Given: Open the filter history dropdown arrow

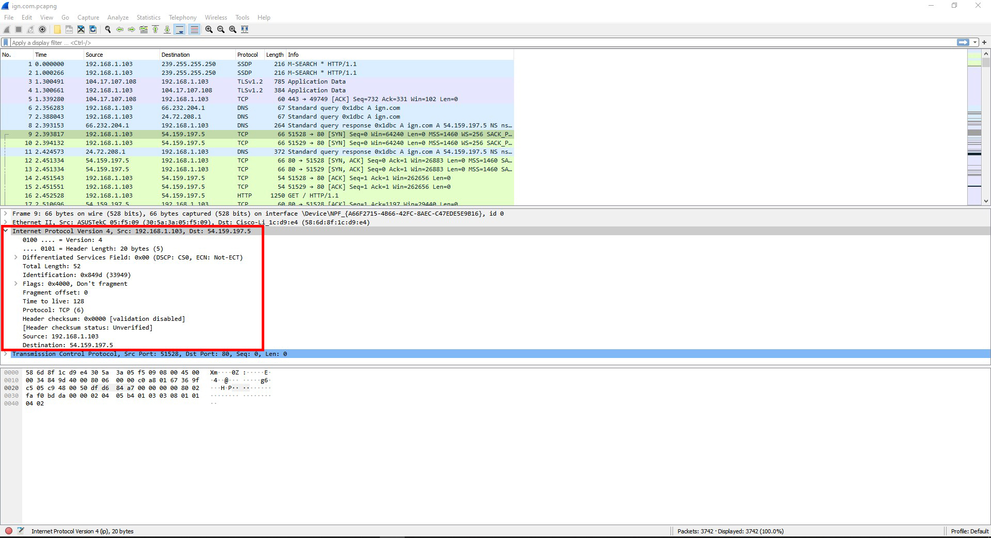Looking at the screenshot, I should [x=975, y=43].
